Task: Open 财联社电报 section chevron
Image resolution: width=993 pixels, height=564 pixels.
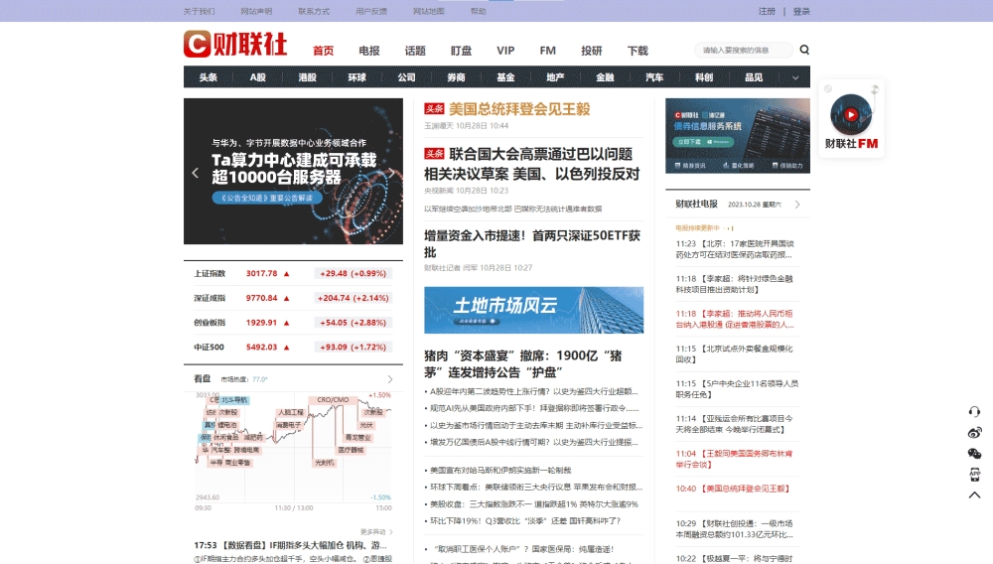Action: 797,205
